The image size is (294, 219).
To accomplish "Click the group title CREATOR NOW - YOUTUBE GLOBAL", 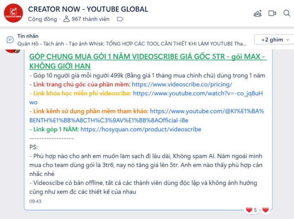I will (88, 9).
